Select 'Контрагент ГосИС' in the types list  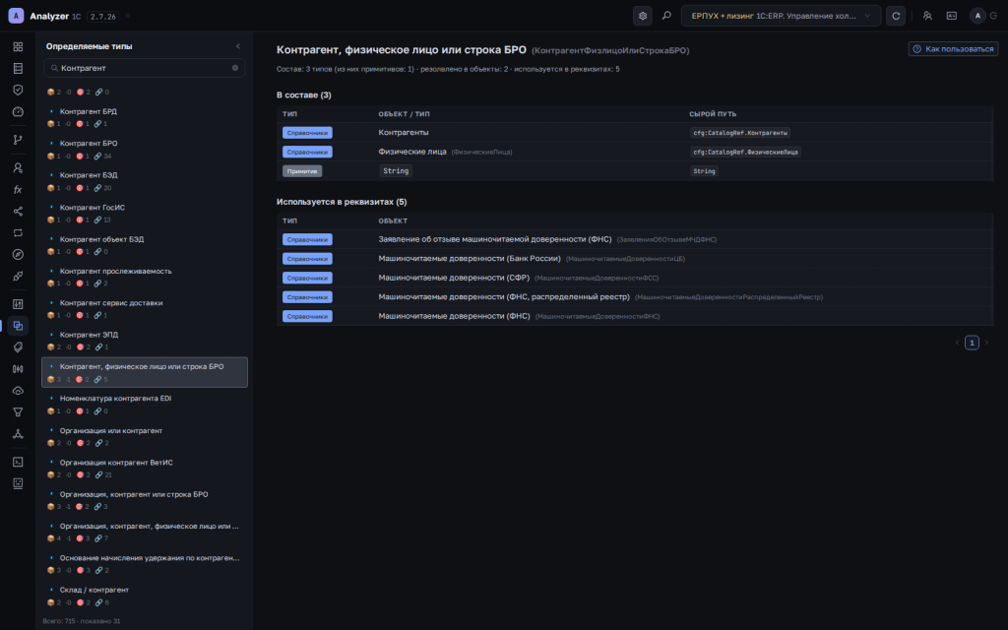pos(145,213)
